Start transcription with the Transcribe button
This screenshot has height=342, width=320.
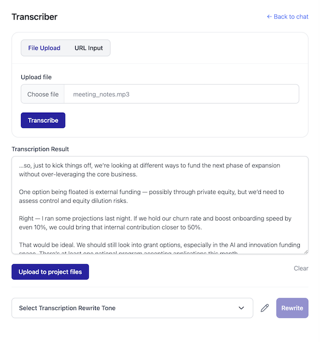[x=43, y=120]
